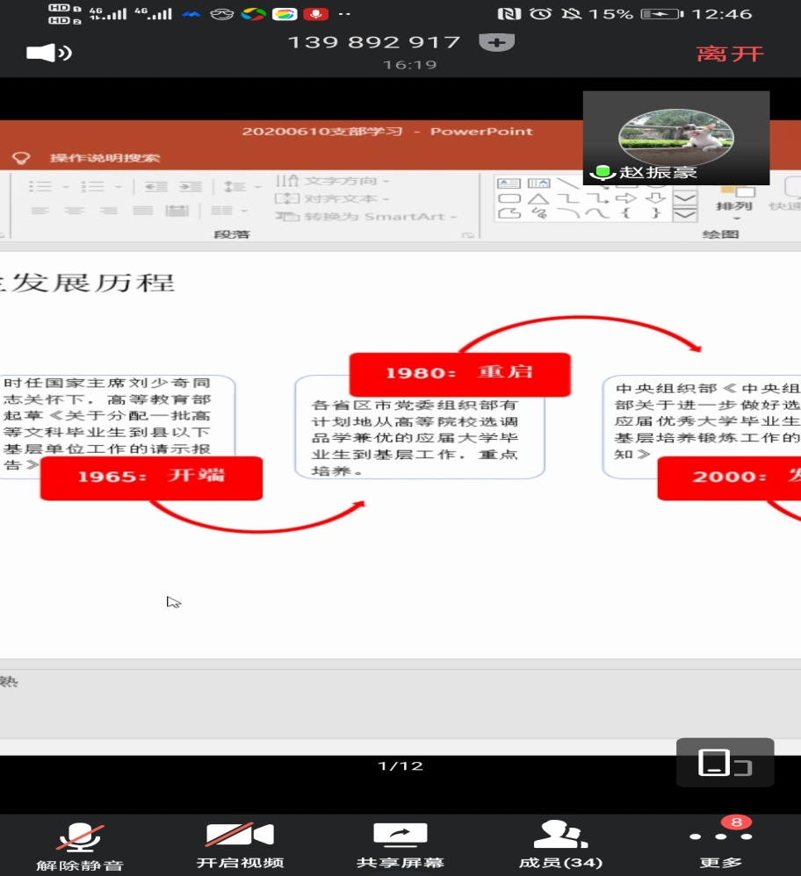
Task: Click the 操作说明搜索 search box
Action: point(105,158)
